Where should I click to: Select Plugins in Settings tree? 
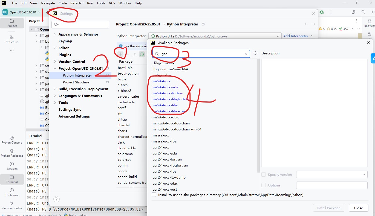(65, 55)
